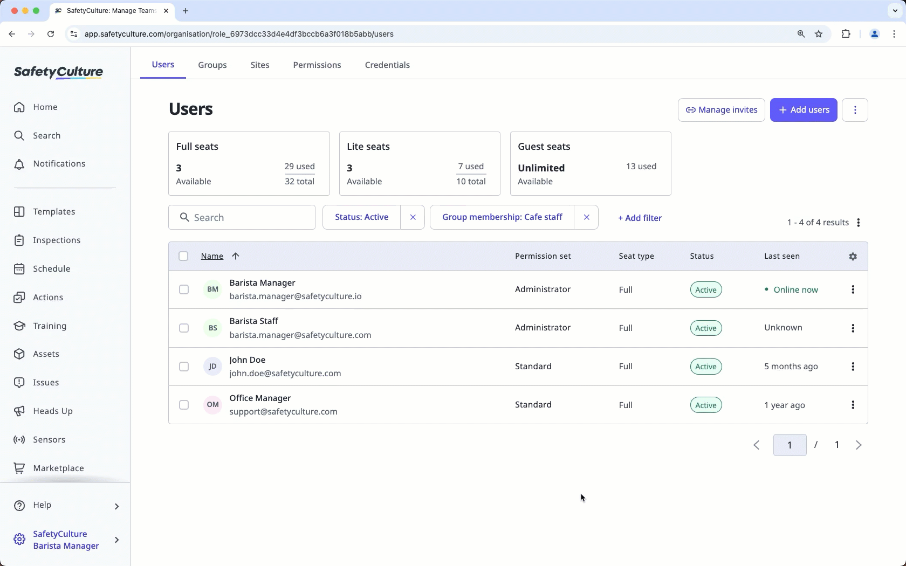Focus the users Search field

[242, 217]
